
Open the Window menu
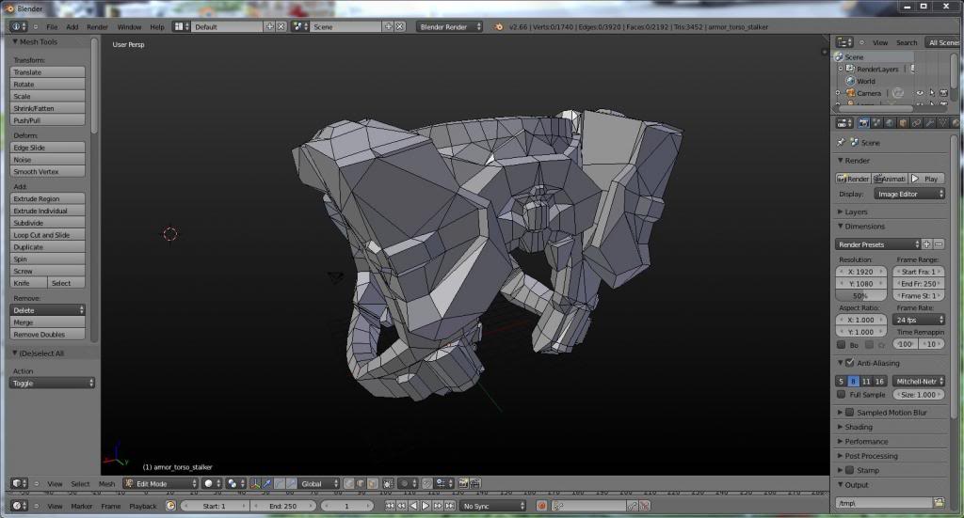pos(129,27)
